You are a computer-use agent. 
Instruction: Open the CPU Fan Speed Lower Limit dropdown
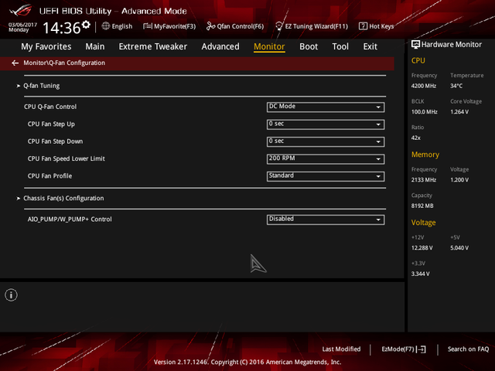pos(326,159)
